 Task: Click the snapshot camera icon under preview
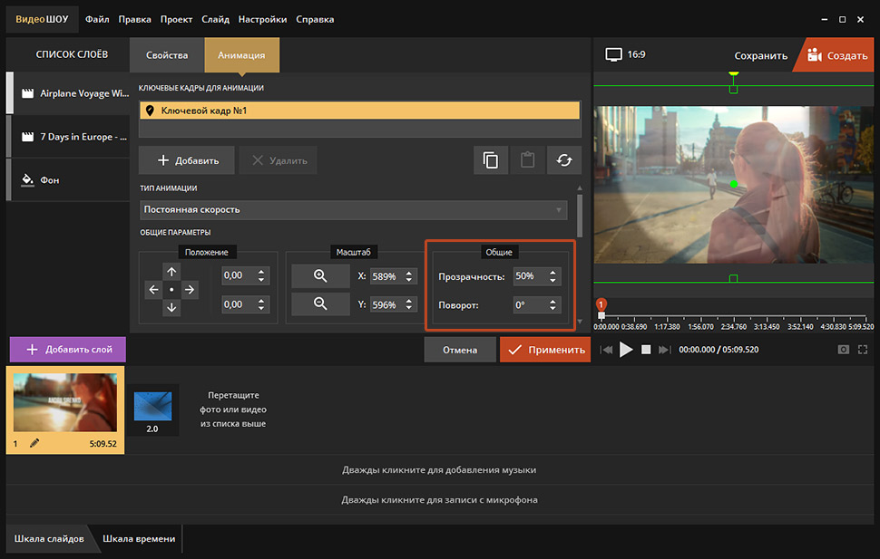pyautogui.click(x=843, y=350)
